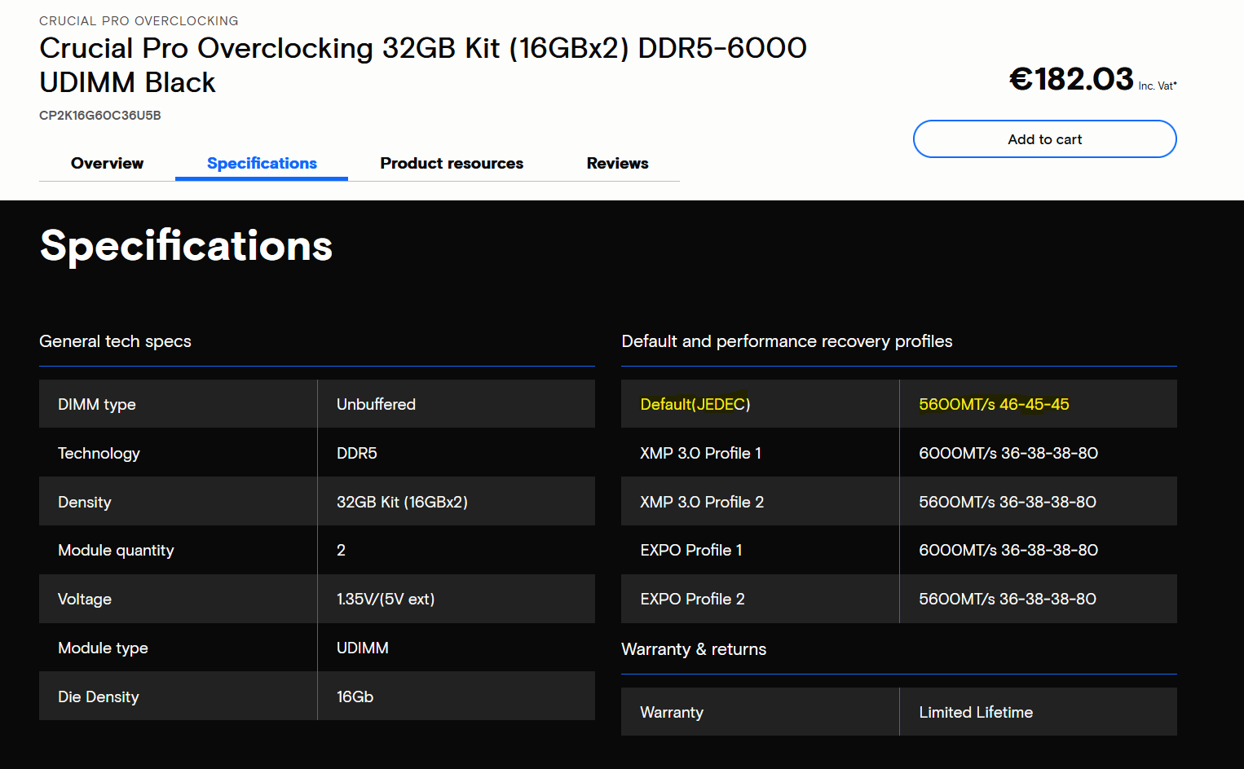Click the 5600MT/s 46-45-45 value

click(x=994, y=404)
